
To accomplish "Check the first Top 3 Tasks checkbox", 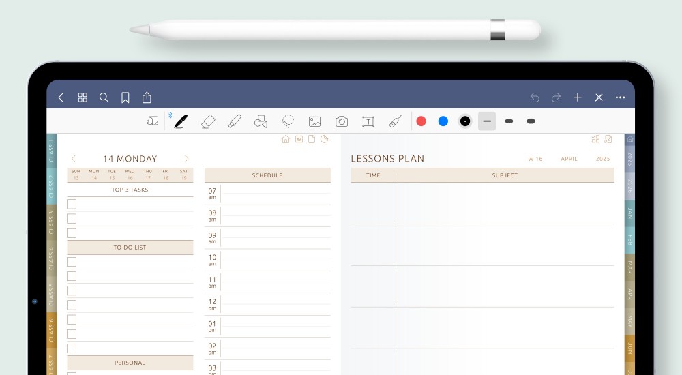I will [x=72, y=204].
